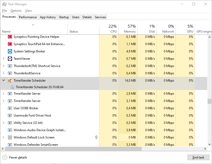This screenshot has height=164, width=212.
Task: Sort by the Status column header
Action: (83, 29)
